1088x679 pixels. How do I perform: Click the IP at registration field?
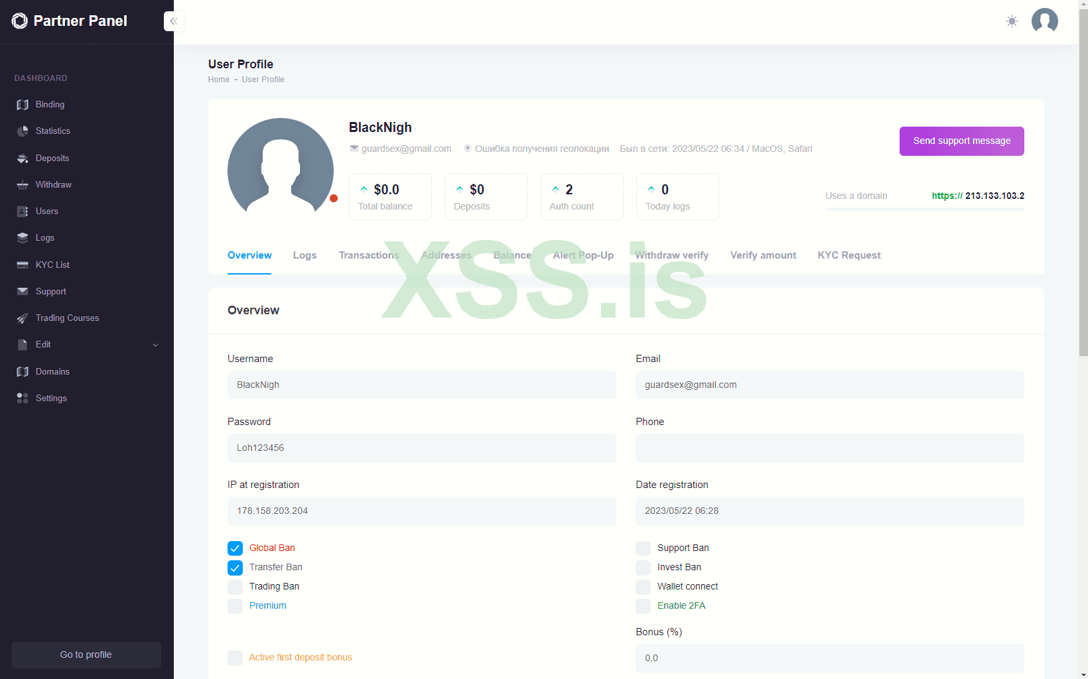422,511
